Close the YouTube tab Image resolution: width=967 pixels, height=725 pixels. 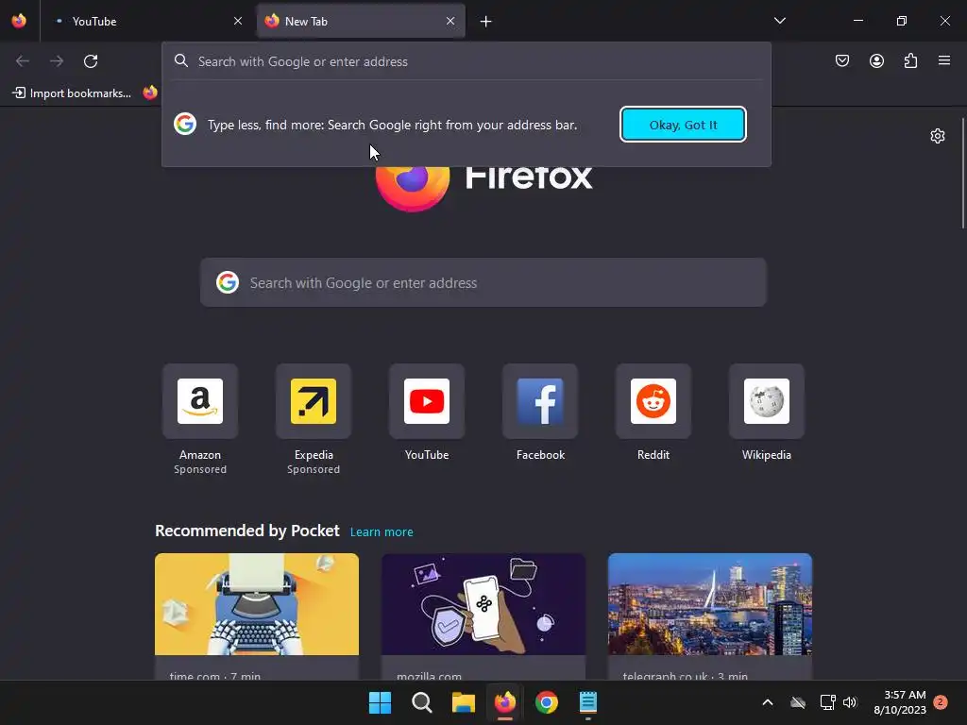(x=238, y=21)
